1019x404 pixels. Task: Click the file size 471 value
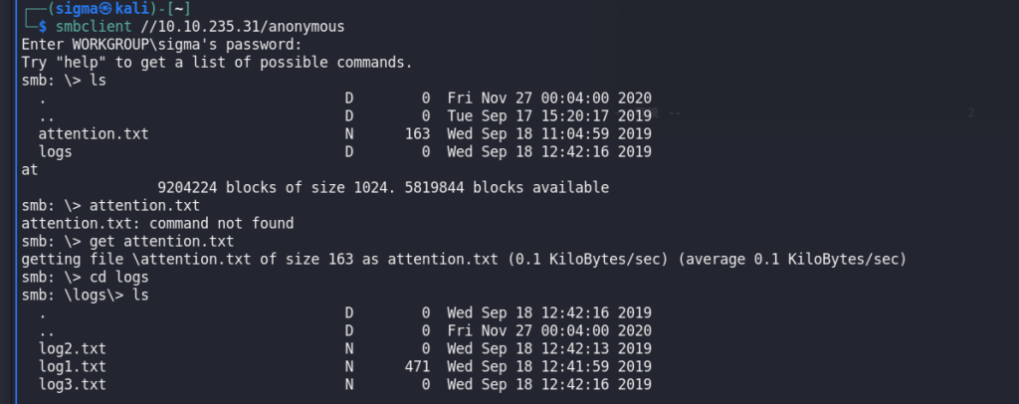pyautogui.click(x=417, y=366)
